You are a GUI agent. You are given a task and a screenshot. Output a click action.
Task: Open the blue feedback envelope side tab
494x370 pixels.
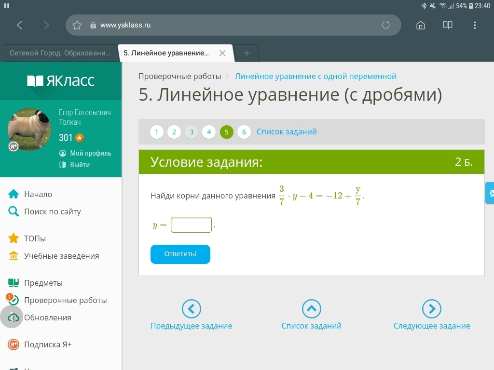(490, 193)
